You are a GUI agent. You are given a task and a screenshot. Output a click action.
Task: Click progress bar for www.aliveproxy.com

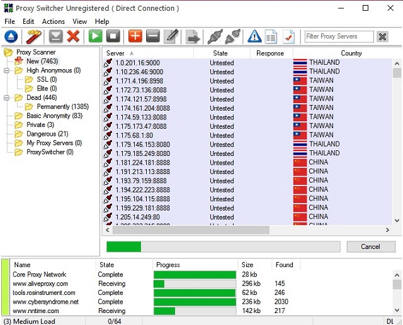click(x=195, y=284)
